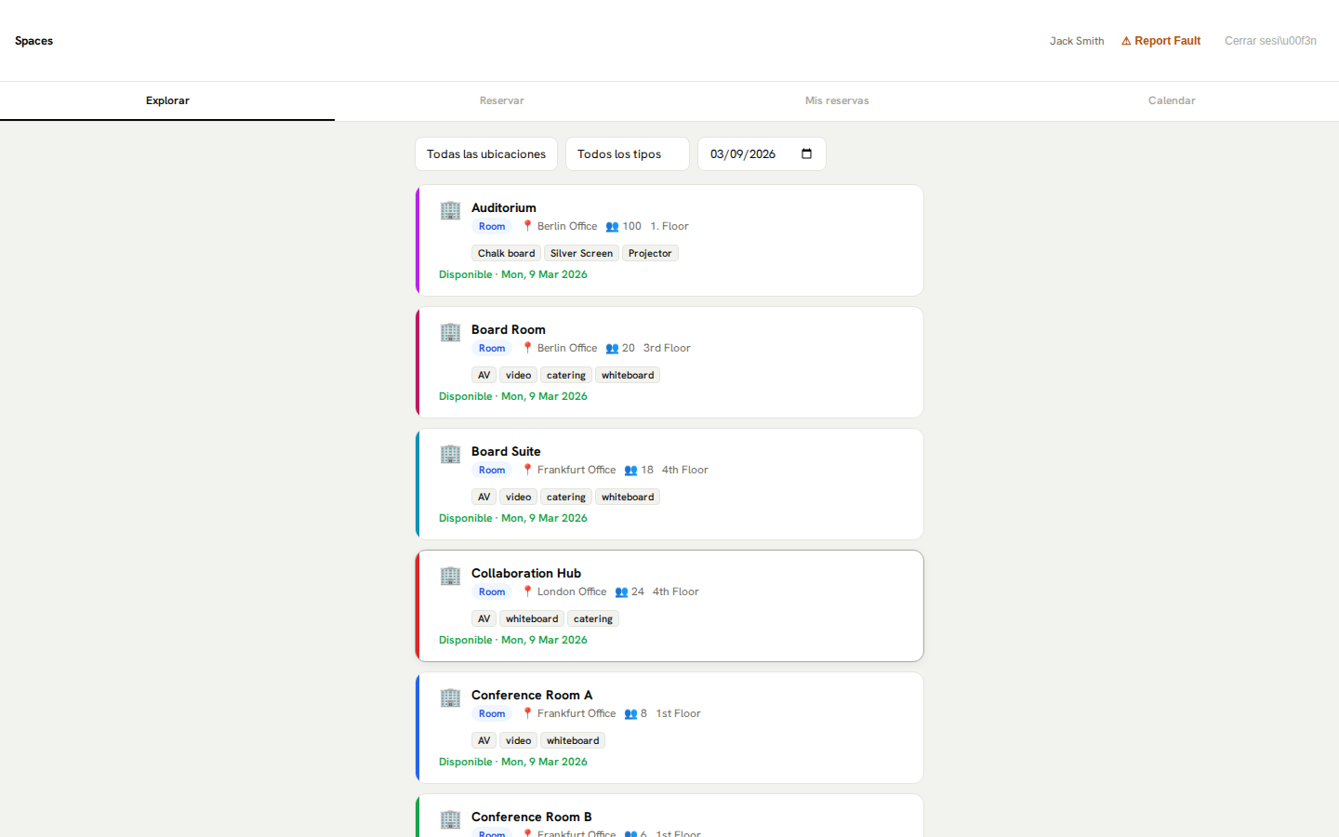This screenshot has width=1339, height=837.
Task: Expand the Todos los tipos filter
Action: coord(627,154)
